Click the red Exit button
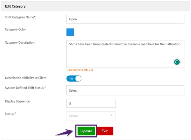This screenshot has height=140, width=191. (x=105, y=131)
